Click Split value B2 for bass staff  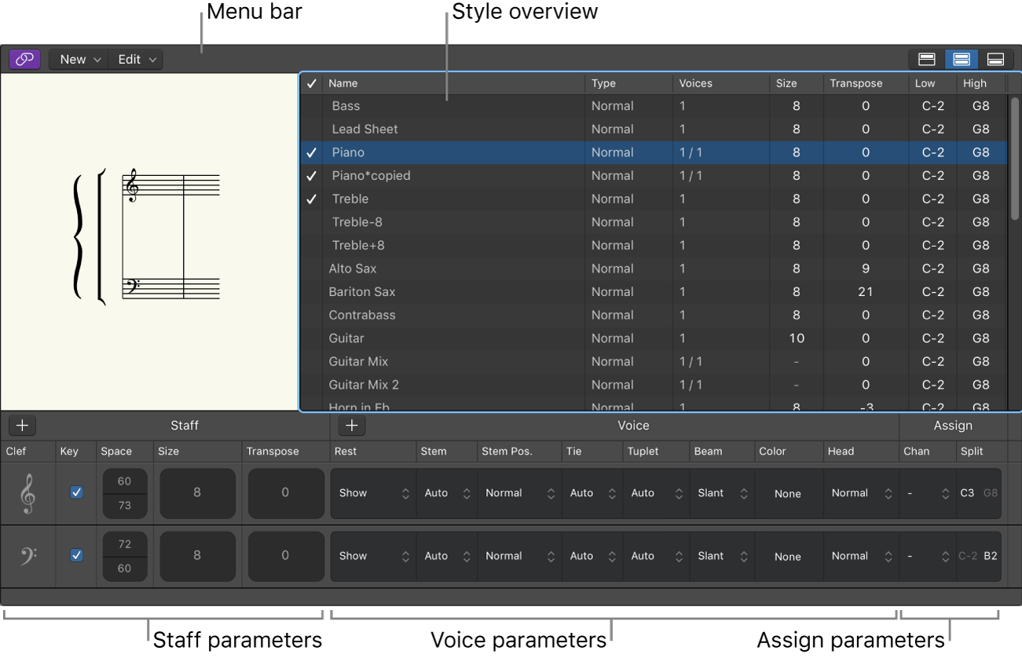tap(991, 556)
